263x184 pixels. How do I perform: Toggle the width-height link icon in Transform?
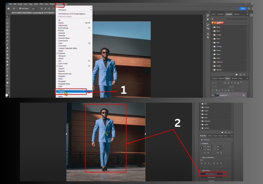coord(202,148)
